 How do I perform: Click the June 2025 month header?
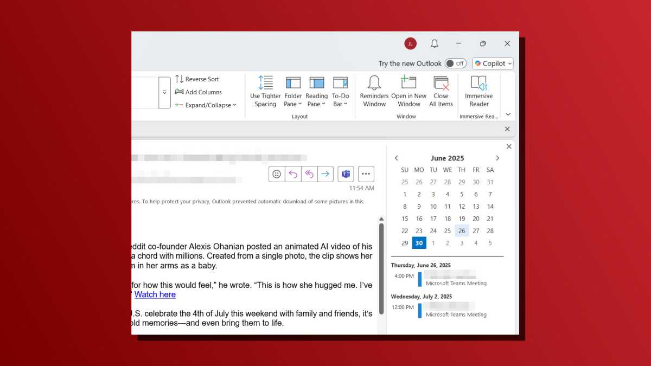448,158
